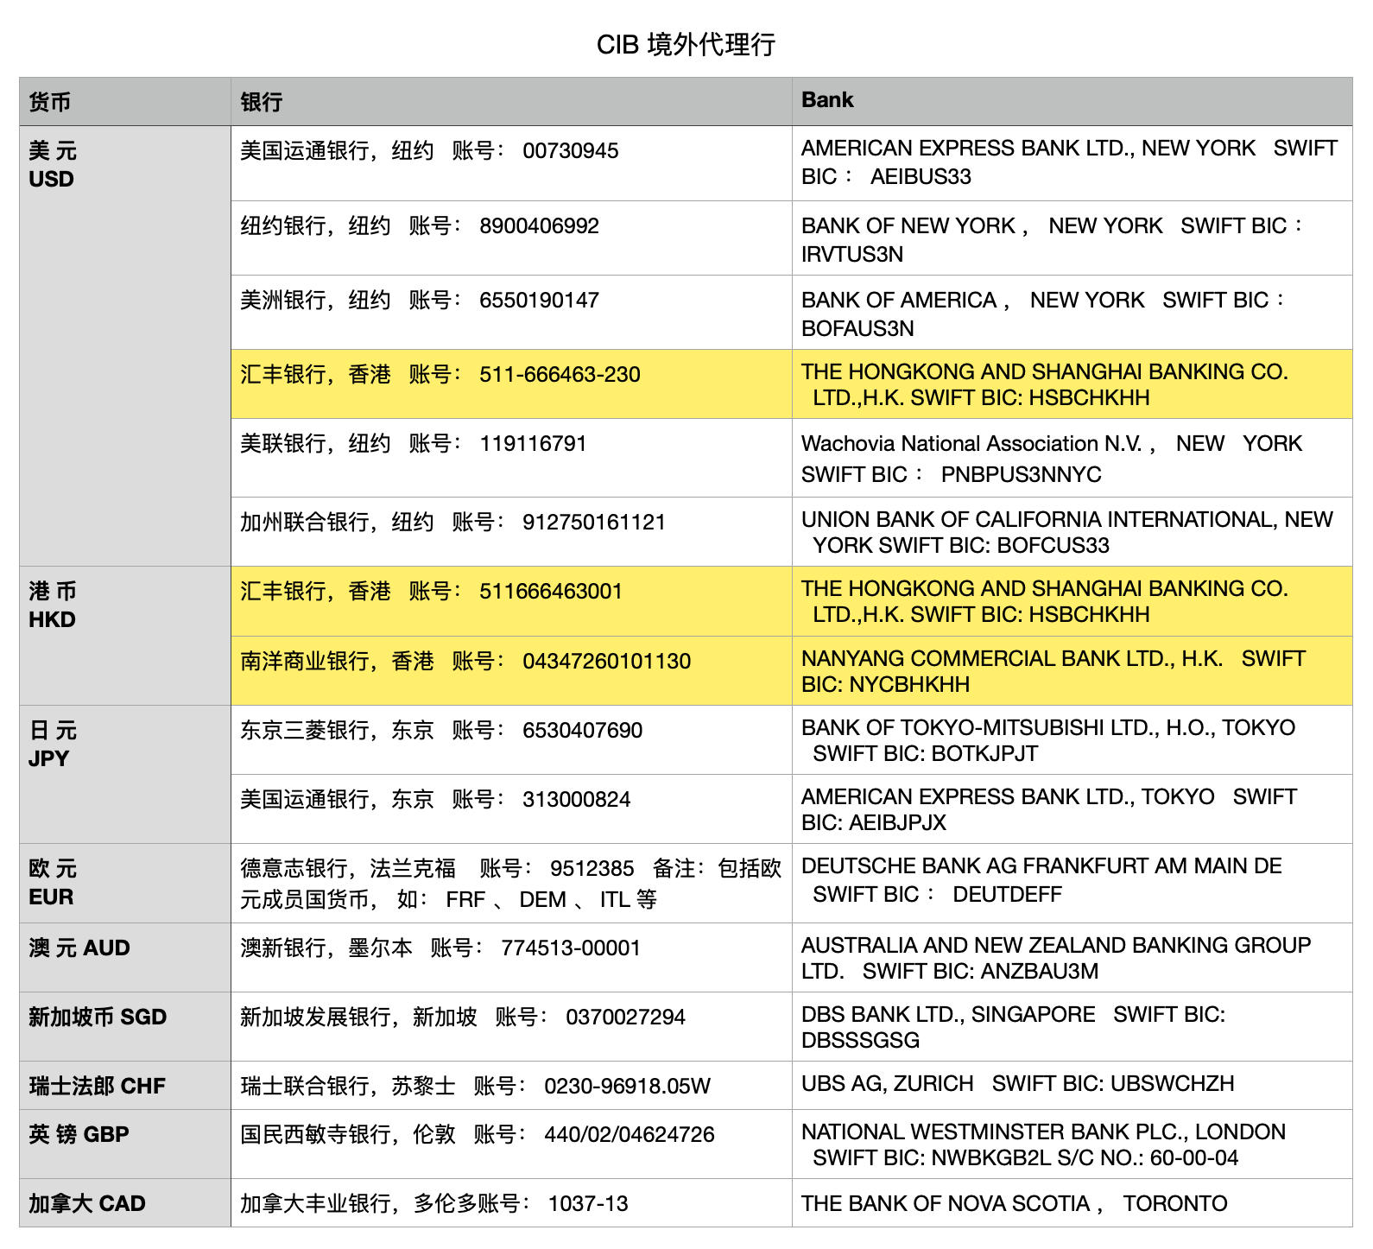This screenshot has height=1249, width=1373.
Task: Select the 日元 JPY currency cell
Action: click(x=125, y=775)
